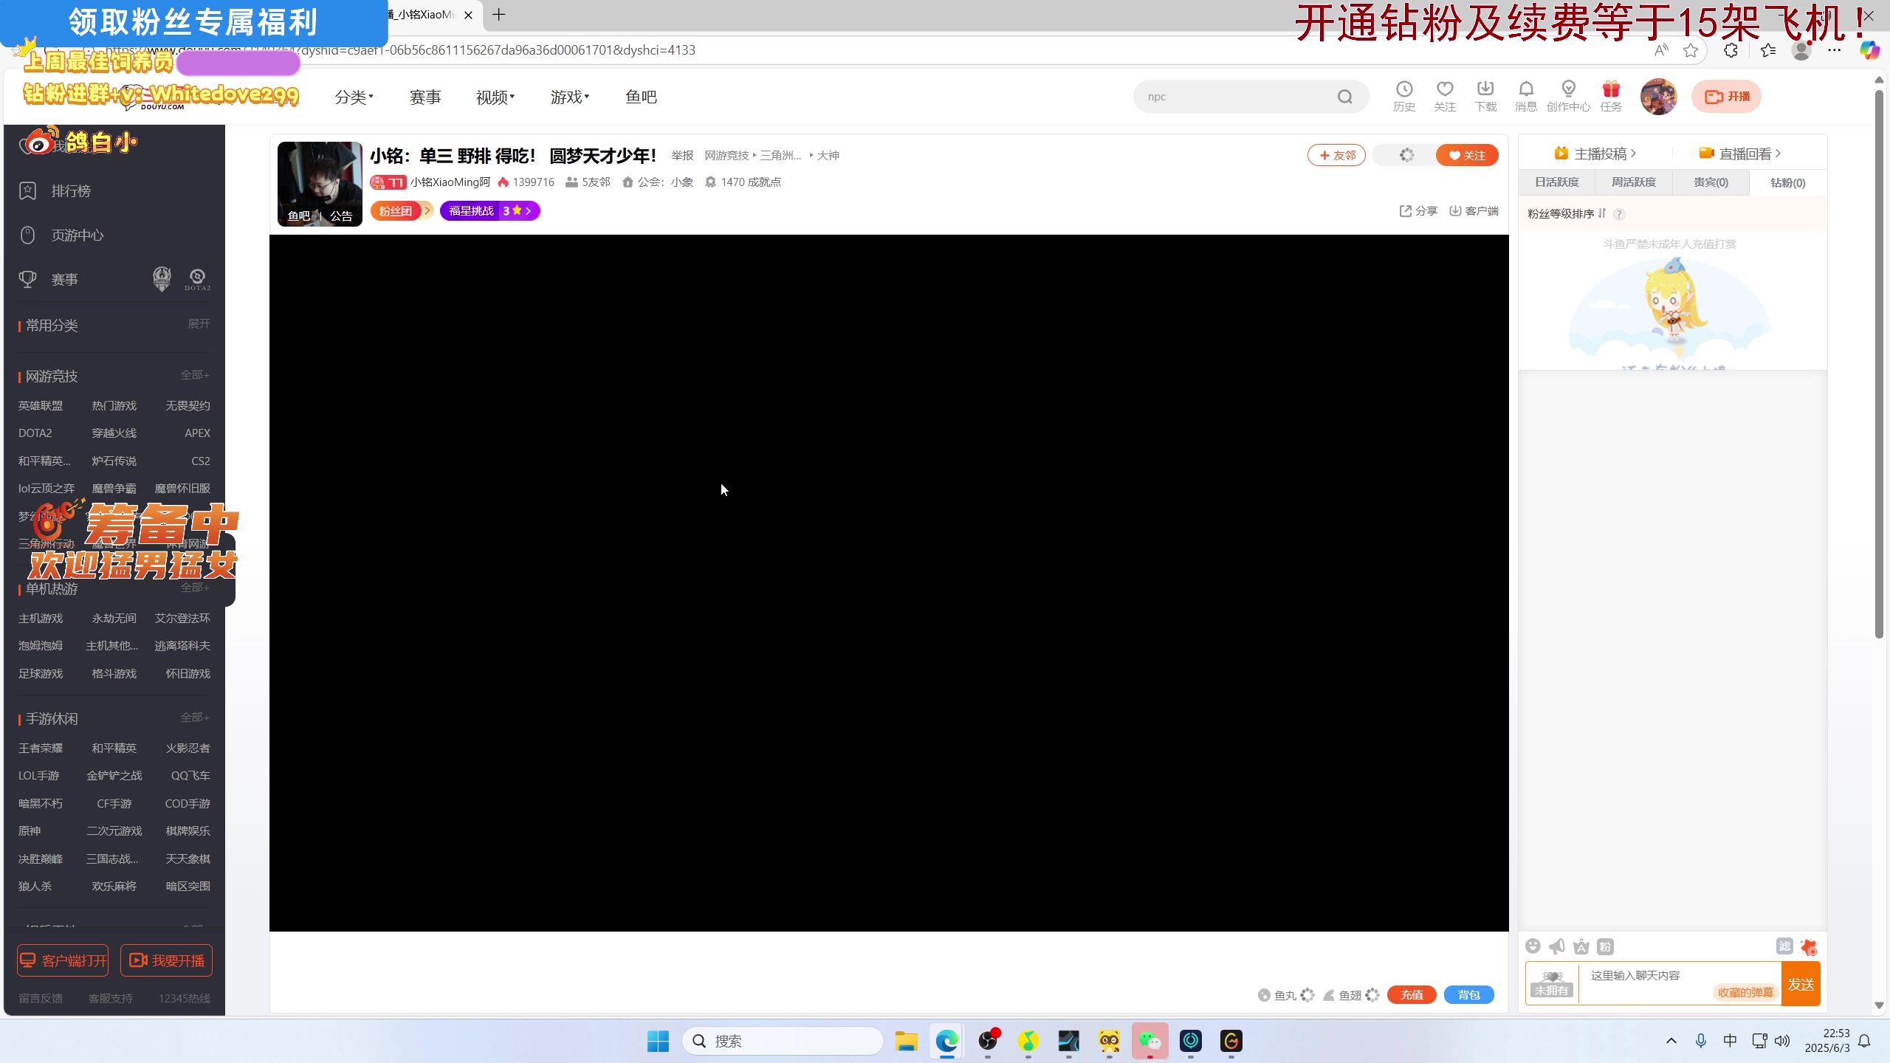Click the 粉 fan badge icon
1890x1063 pixels.
[1605, 946]
